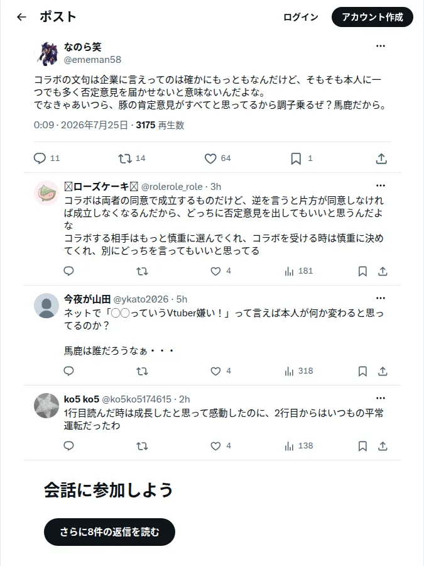Screen dimensions: 424x566
Task: Share the main post via upload icon
Action: click(381, 158)
